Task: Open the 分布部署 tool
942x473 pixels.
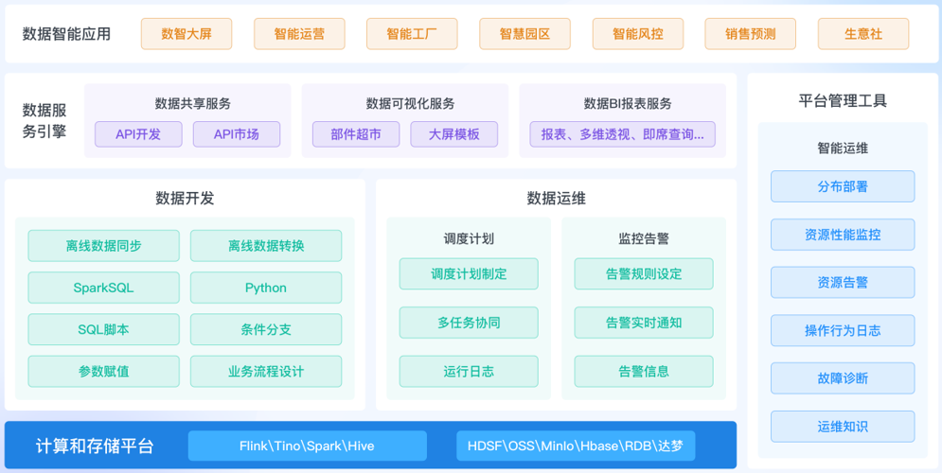Action: pyautogui.click(x=843, y=186)
